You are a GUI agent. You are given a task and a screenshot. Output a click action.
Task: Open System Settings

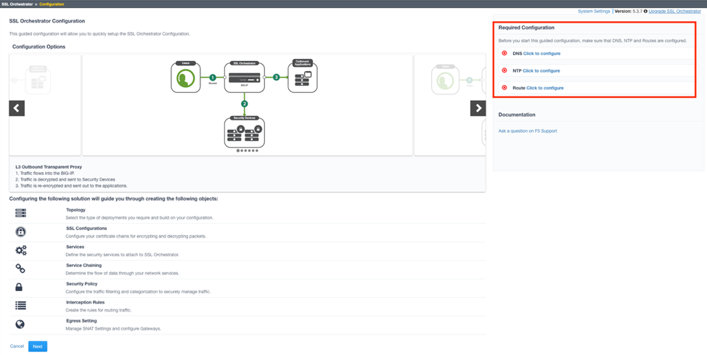(594, 12)
